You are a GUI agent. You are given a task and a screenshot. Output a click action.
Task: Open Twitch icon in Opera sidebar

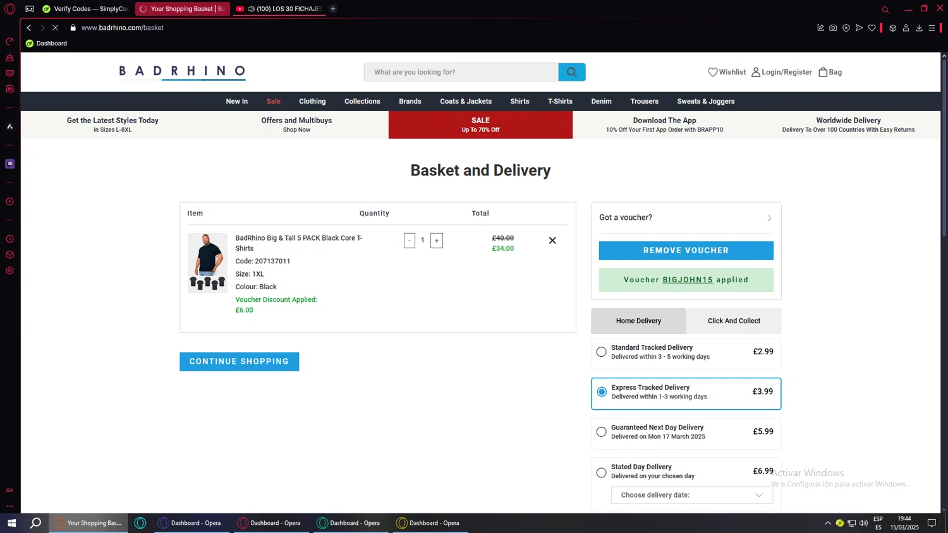pos(9,164)
